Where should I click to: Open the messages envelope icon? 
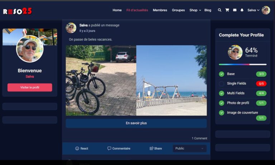235,10
